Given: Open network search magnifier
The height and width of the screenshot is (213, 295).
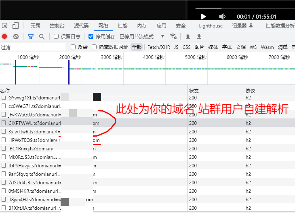Looking at the screenshot, I should pos(42,36).
